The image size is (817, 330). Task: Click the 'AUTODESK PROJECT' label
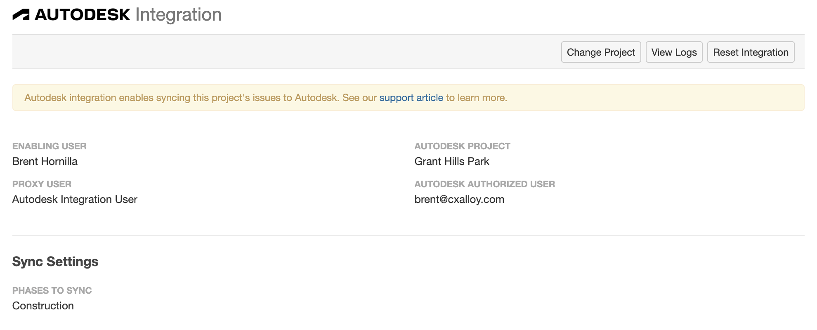click(462, 146)
